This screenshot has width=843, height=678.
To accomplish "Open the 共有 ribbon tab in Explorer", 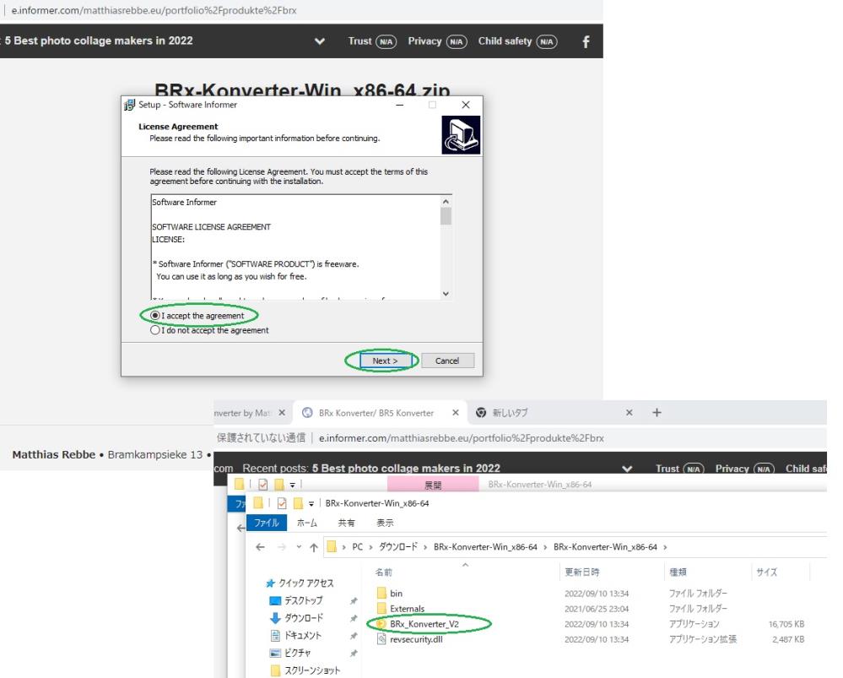I will pyautogui.click(x=346, y=523).
